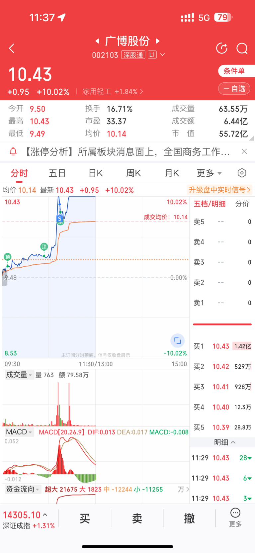Image resolution: width=255 pixels, height=553 pixels.
Task: Tap the 卖 sell button
Action: click(x=137, y=518)
